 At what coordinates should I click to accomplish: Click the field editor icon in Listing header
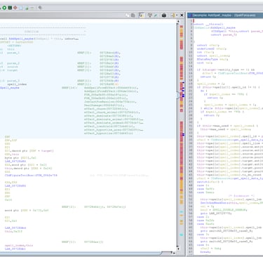point(150,15)
